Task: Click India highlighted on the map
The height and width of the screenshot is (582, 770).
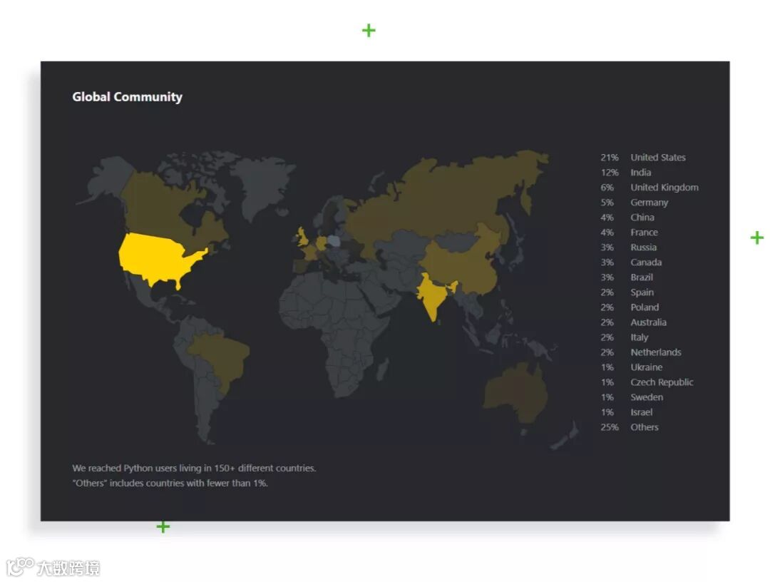Action: point(433,295)
